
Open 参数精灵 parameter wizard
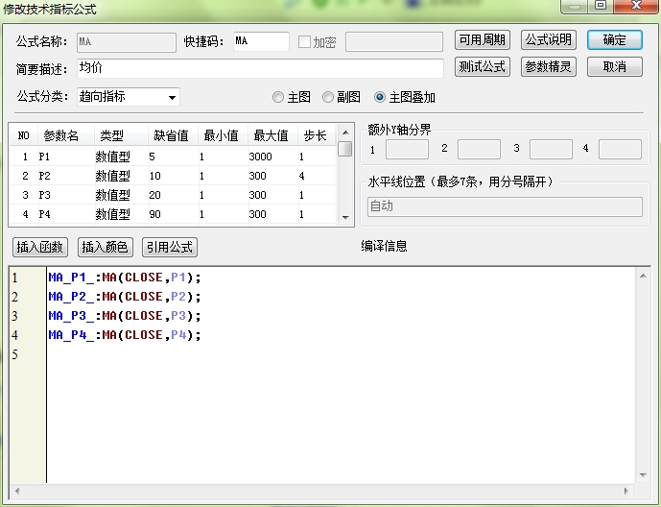549,67
